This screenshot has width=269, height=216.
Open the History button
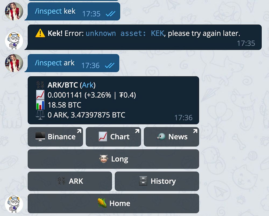pos(157,181)
